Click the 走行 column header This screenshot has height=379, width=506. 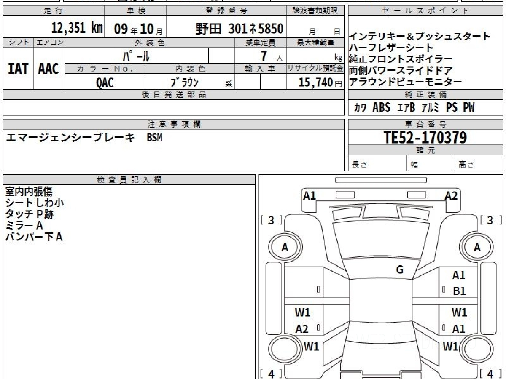coord(53,11)
